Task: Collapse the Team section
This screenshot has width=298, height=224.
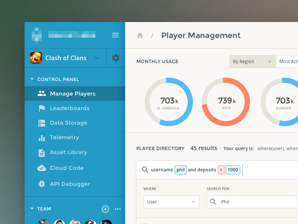Action: tap(32, 209)
